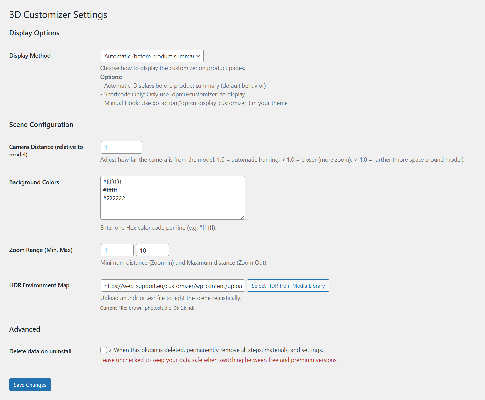This screenshot has height=400, width=485.
Task: Expand the Display Method selection arrow
Action: click(x=198, y=56)
